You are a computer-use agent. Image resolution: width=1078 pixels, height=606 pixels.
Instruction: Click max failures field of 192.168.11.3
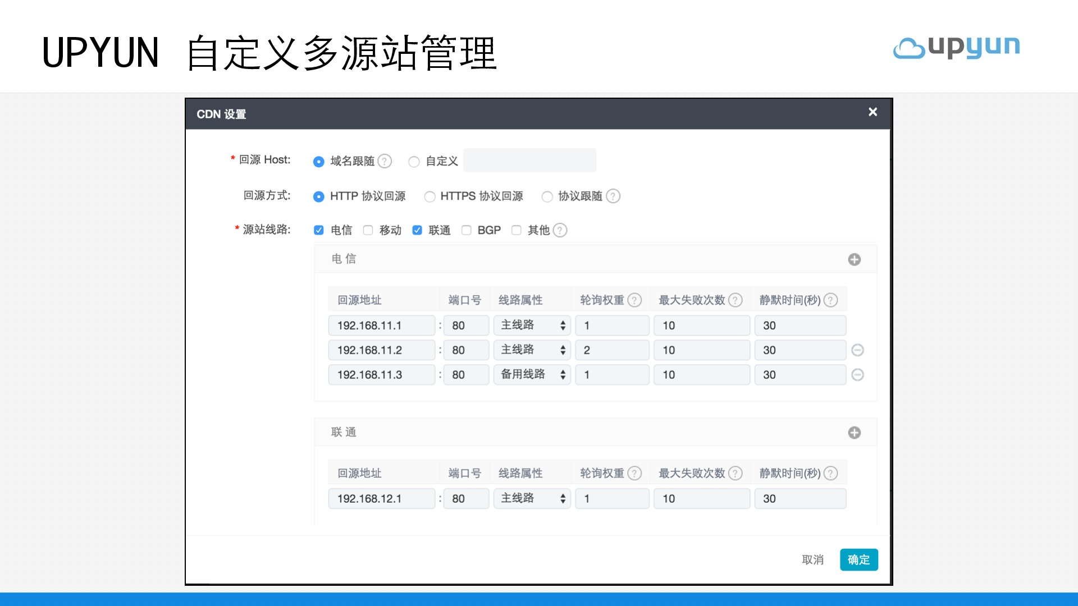702,375
